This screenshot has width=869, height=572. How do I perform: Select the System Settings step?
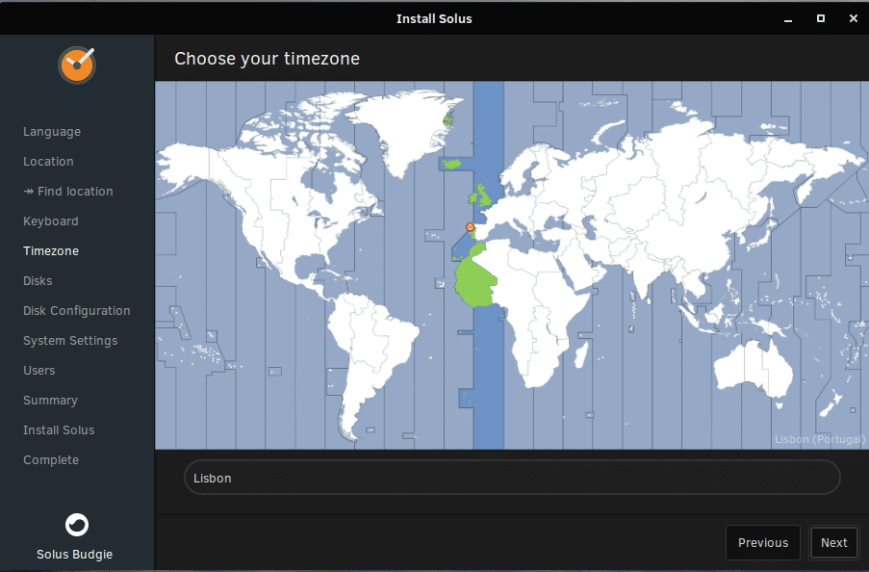pos(70,341)
